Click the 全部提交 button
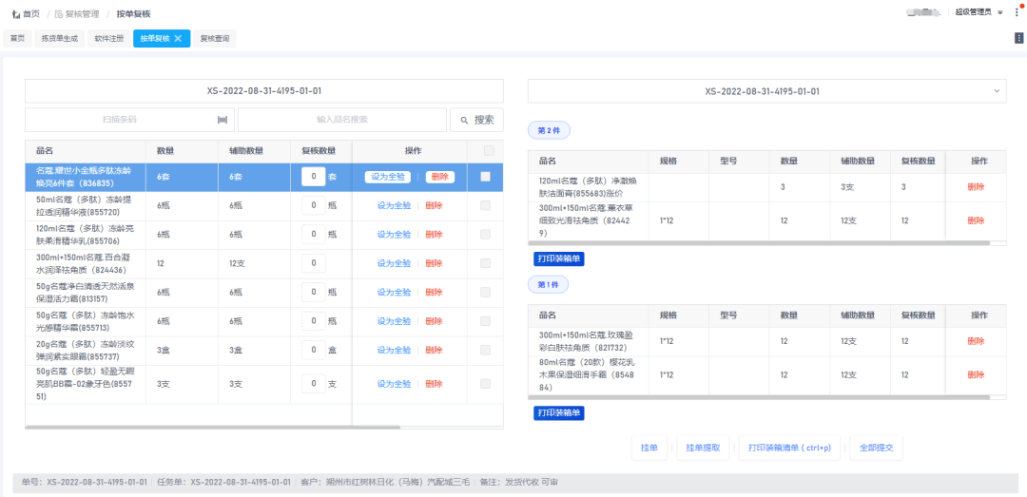 [876, 448]
